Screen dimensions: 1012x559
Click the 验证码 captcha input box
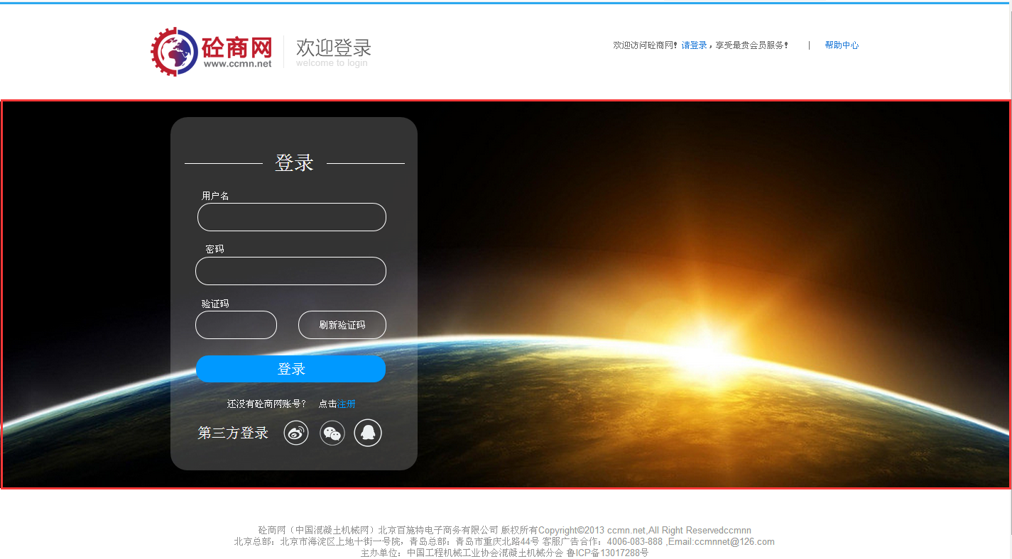(236, 325)
